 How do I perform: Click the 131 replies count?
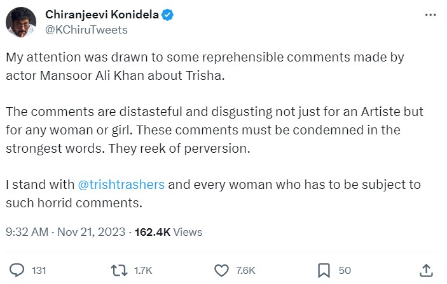coord(39,271)
